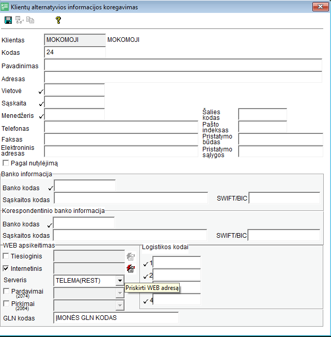Screen dimensions: 331x337
Task: Click the Pavadinimas input field
Action: point(183,65)
